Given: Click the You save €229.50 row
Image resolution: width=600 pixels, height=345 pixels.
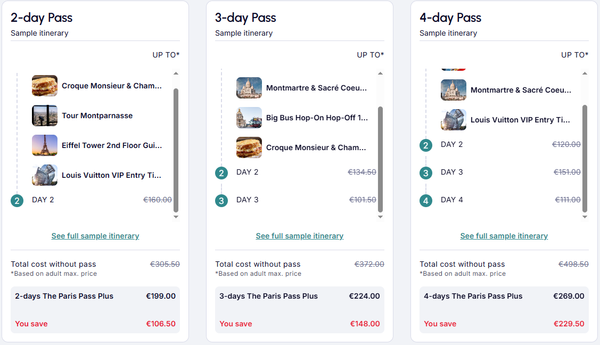Looking at the screenshot, I should point(504,324).
